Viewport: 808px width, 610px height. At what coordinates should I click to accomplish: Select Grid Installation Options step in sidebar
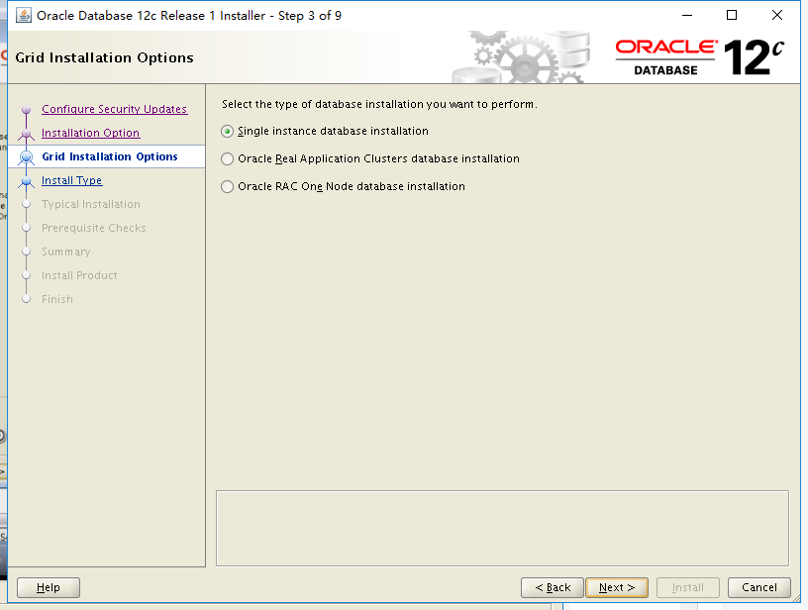pos(110,156)
